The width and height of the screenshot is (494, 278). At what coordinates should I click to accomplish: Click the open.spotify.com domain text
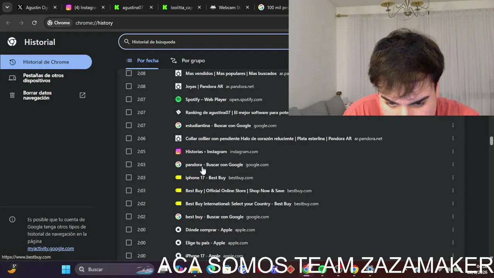(x=245, y=100)
